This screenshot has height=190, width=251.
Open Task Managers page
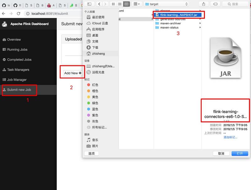pos(16,70)
